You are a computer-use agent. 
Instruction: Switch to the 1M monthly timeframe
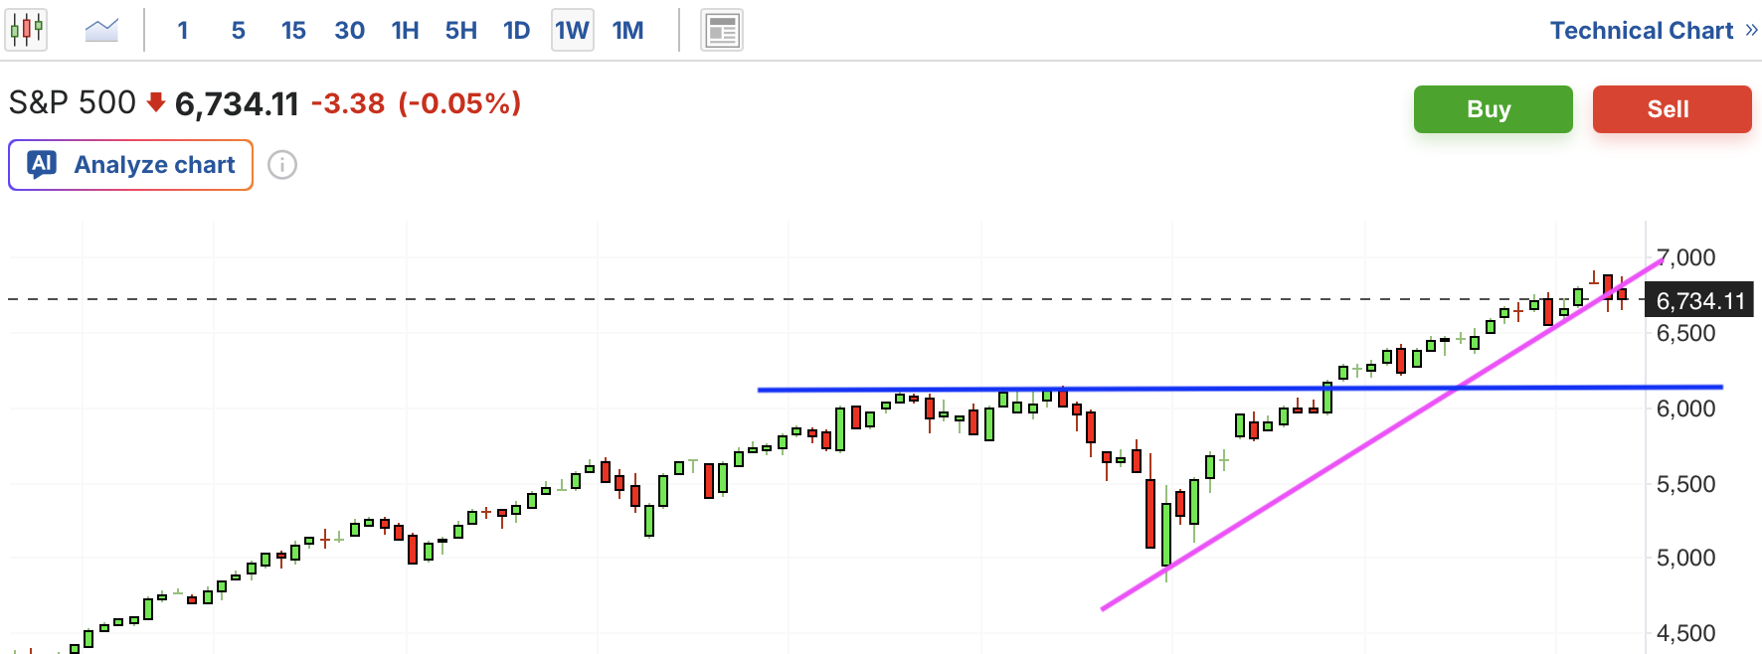(628, 31)
